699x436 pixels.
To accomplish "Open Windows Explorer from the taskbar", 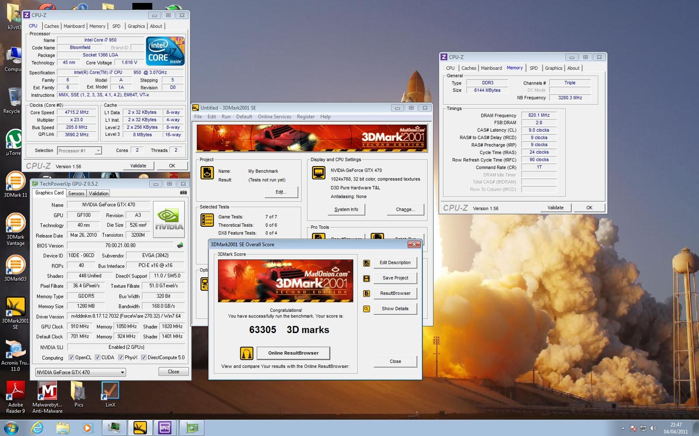I will [x=62, y=428].
